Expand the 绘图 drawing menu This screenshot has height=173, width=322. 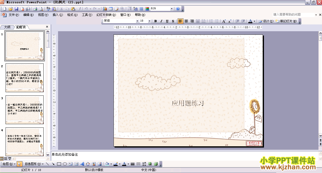click(x=9, y=164)
